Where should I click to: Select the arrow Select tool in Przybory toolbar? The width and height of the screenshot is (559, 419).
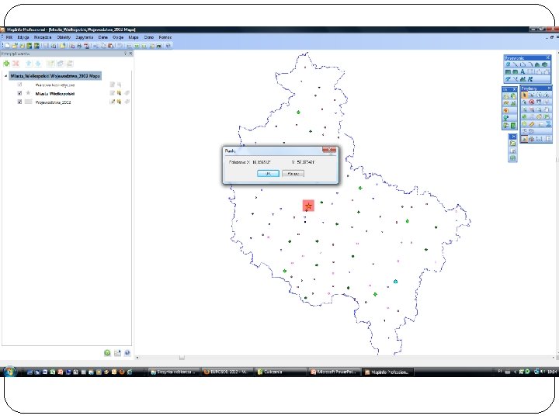pos(524,95)
